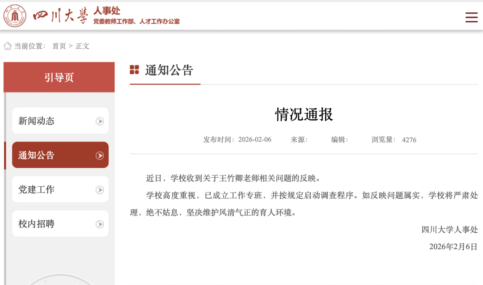This screenshot has width=483, height=285.
Task: Click the arrow icon beside 校内招聘
Action: pos(100,224)
